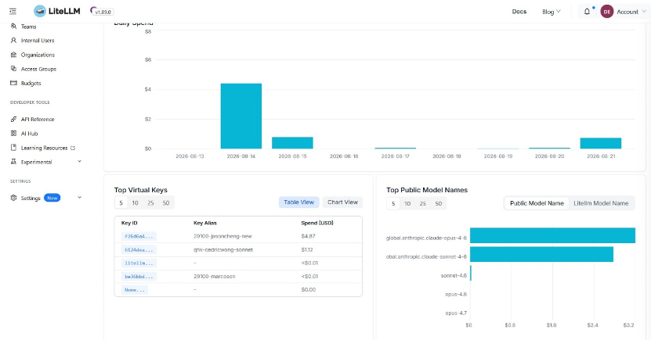Switch Top Virtual Keys to Chart View
Screen dimensions: 651x340
[342, 202]
